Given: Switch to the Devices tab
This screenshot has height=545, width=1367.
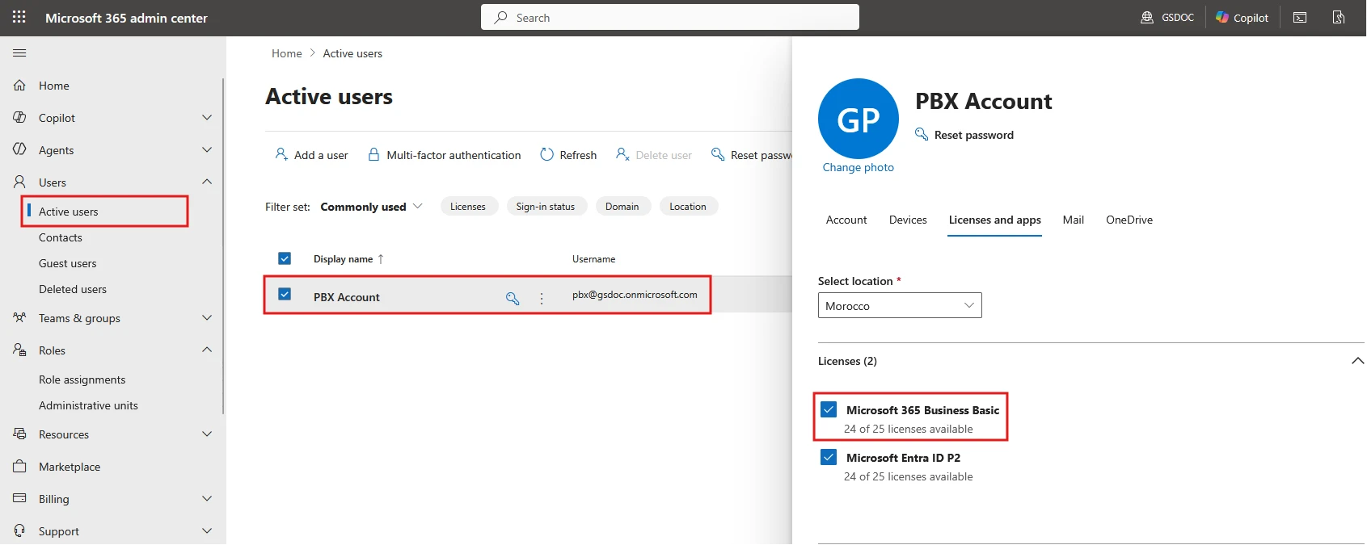Looking at the screenshot, I should click(908, 220).
